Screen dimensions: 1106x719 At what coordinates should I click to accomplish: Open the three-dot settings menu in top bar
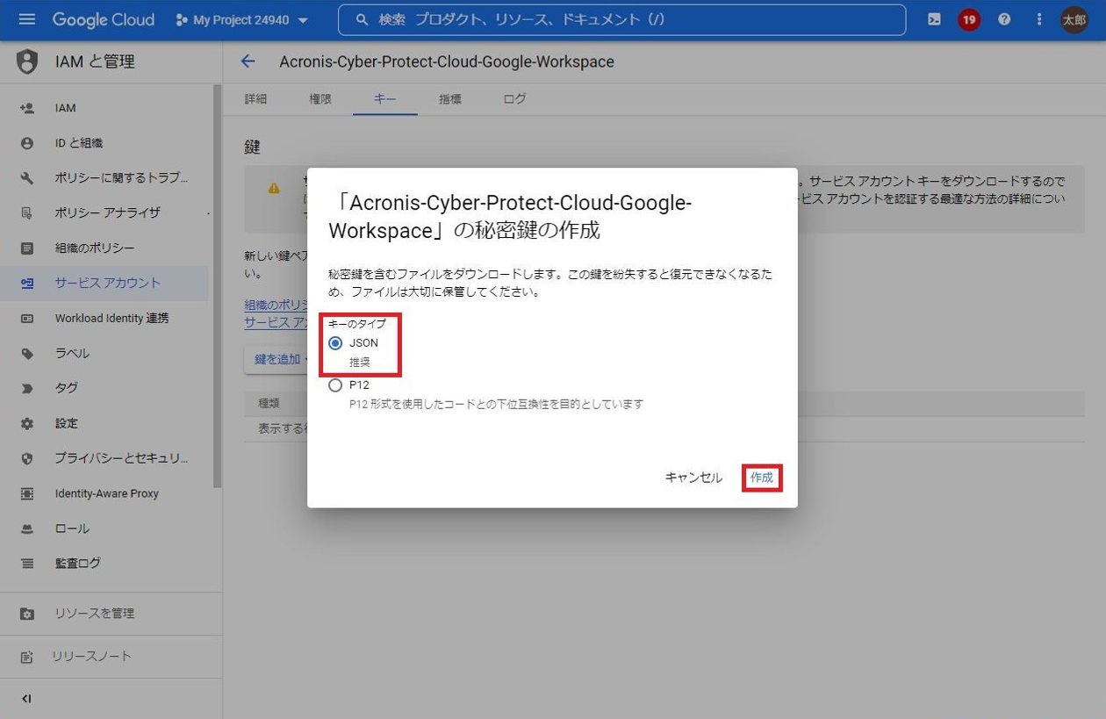tap(1039, 19)
